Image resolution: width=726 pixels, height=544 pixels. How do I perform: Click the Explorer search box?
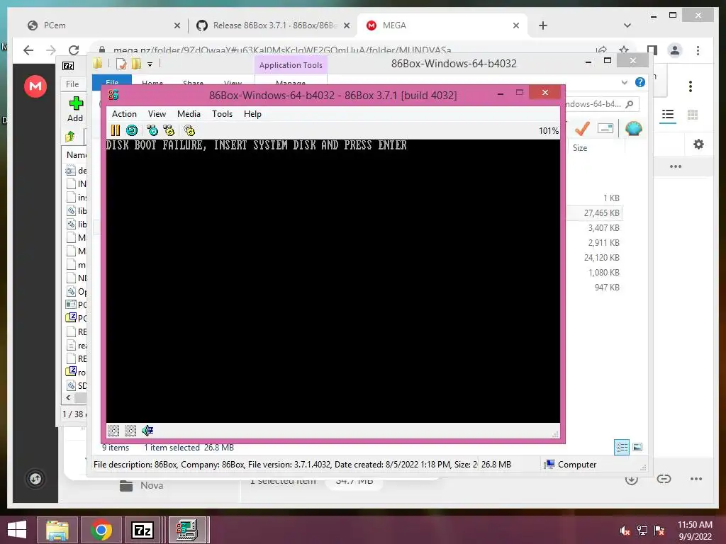pos(601,104)
